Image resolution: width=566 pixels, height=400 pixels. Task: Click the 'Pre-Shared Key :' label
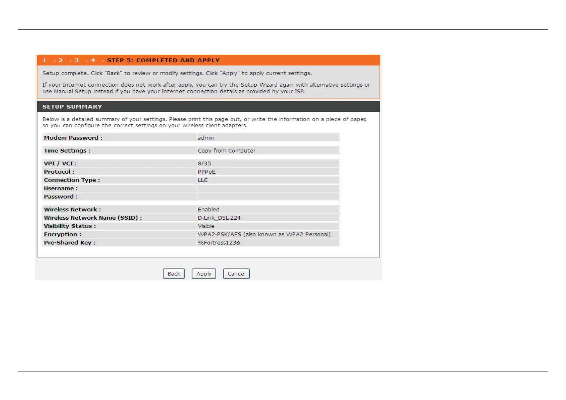click(x=70, y=242)
